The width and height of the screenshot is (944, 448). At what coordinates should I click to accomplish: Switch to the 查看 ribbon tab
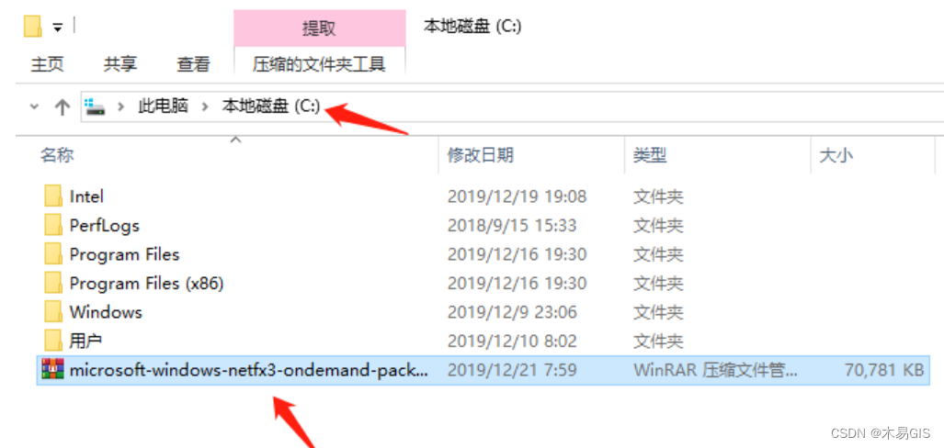click(193, 64)
